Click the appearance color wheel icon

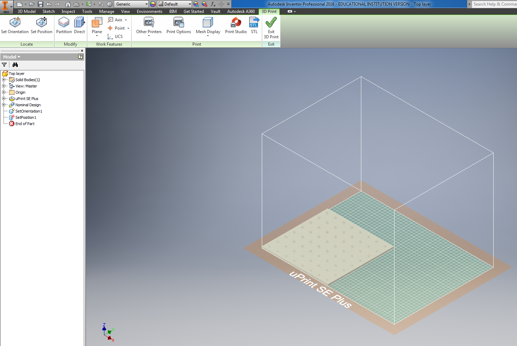pos(153,4)
